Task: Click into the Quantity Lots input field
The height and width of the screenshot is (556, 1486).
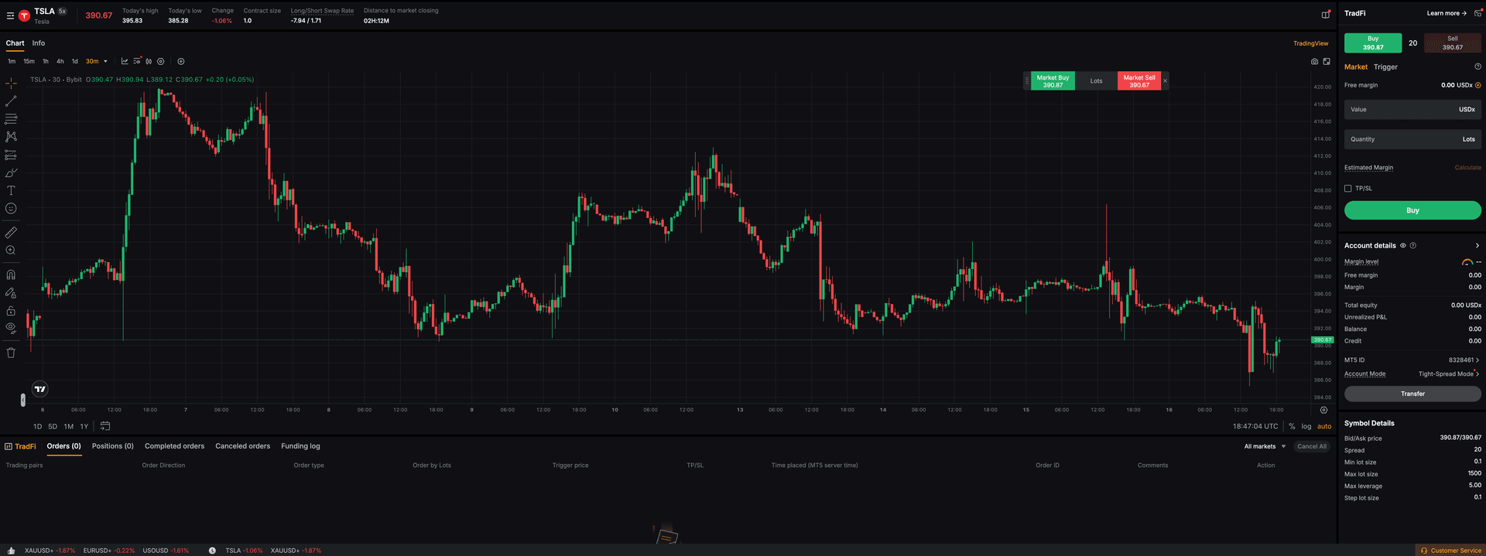Action: coord(1412,139)
